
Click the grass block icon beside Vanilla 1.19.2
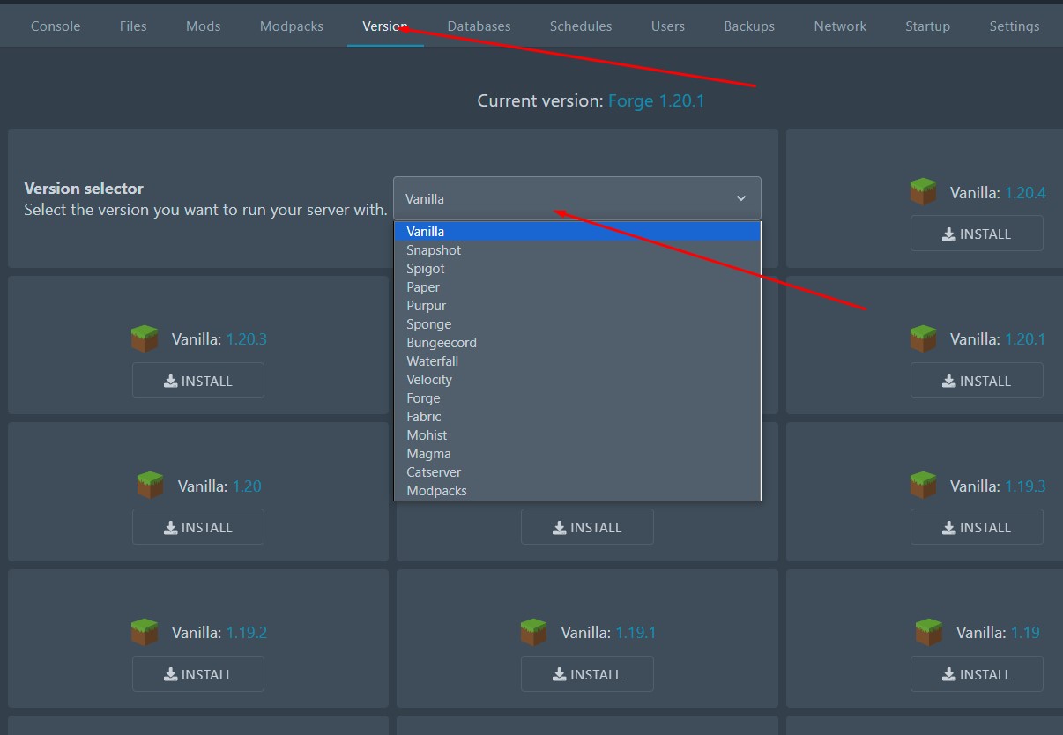click(x=145, y=632)
